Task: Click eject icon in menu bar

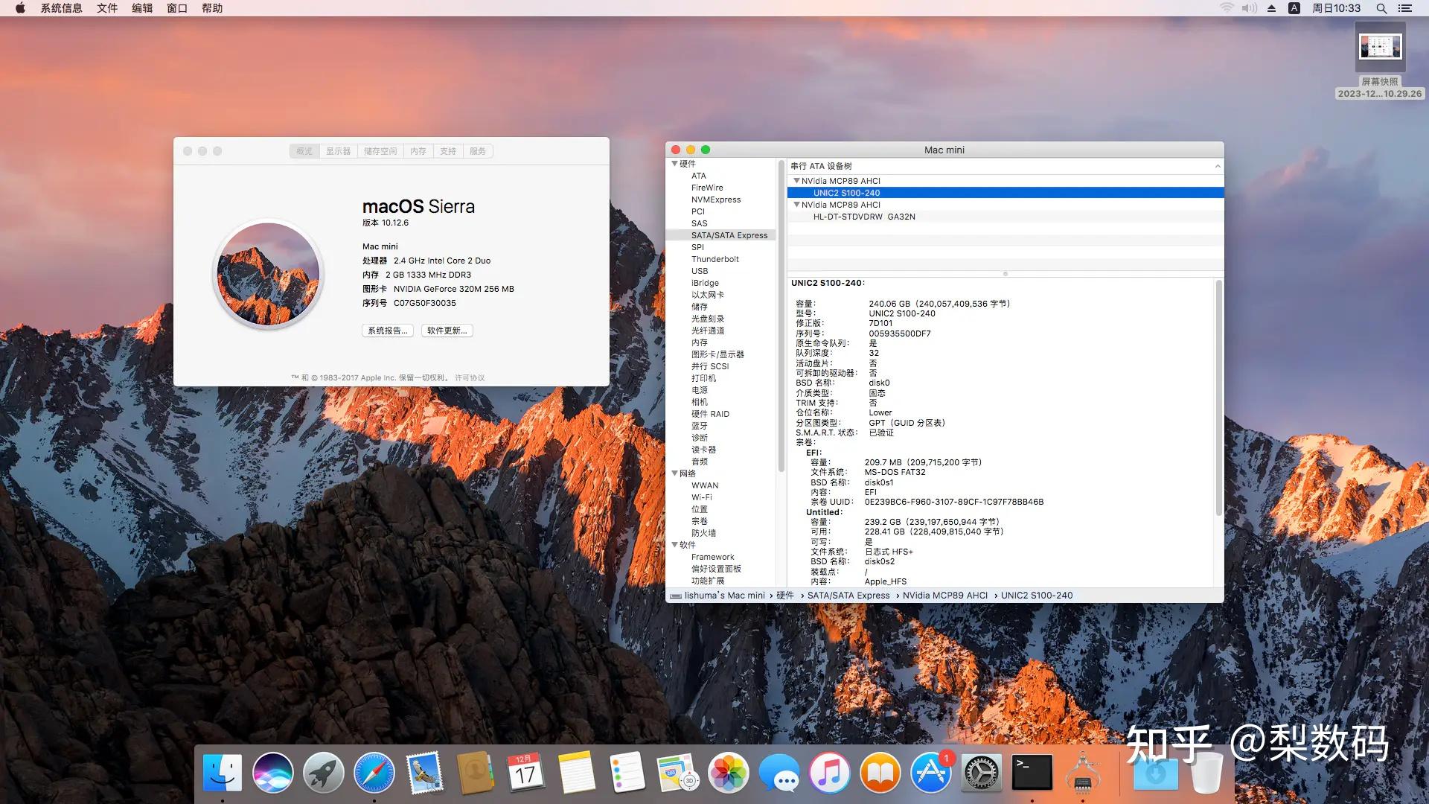Action: (x=1272, y=8)
